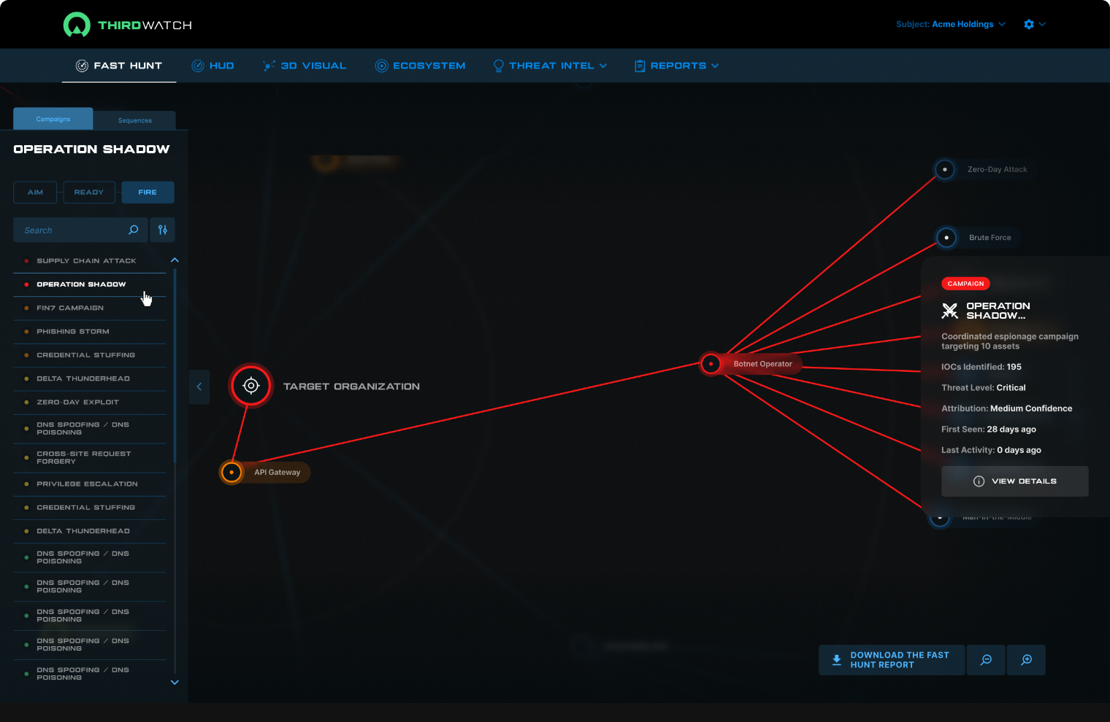Click the Fast Hunt radar icon
The height and width of the screenshot is (722, 1110).
point(82,66)
